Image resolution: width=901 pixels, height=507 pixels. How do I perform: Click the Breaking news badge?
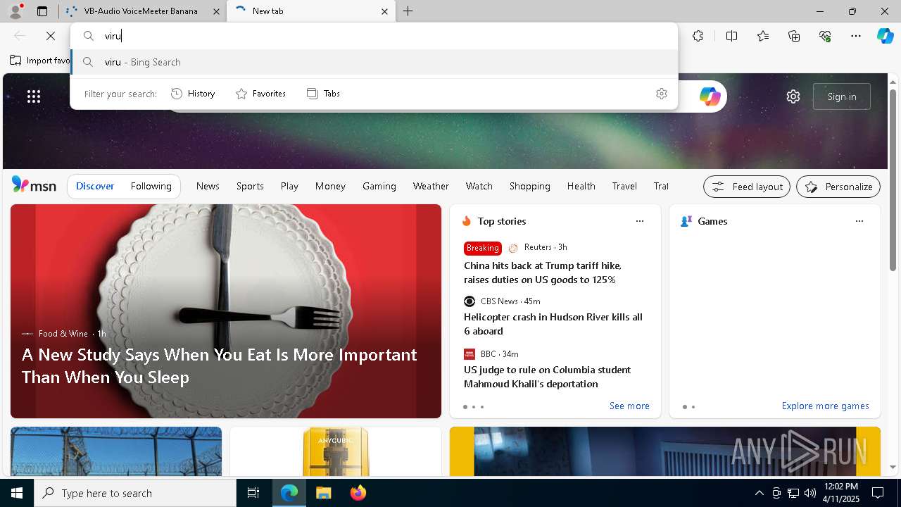[483, 248]
